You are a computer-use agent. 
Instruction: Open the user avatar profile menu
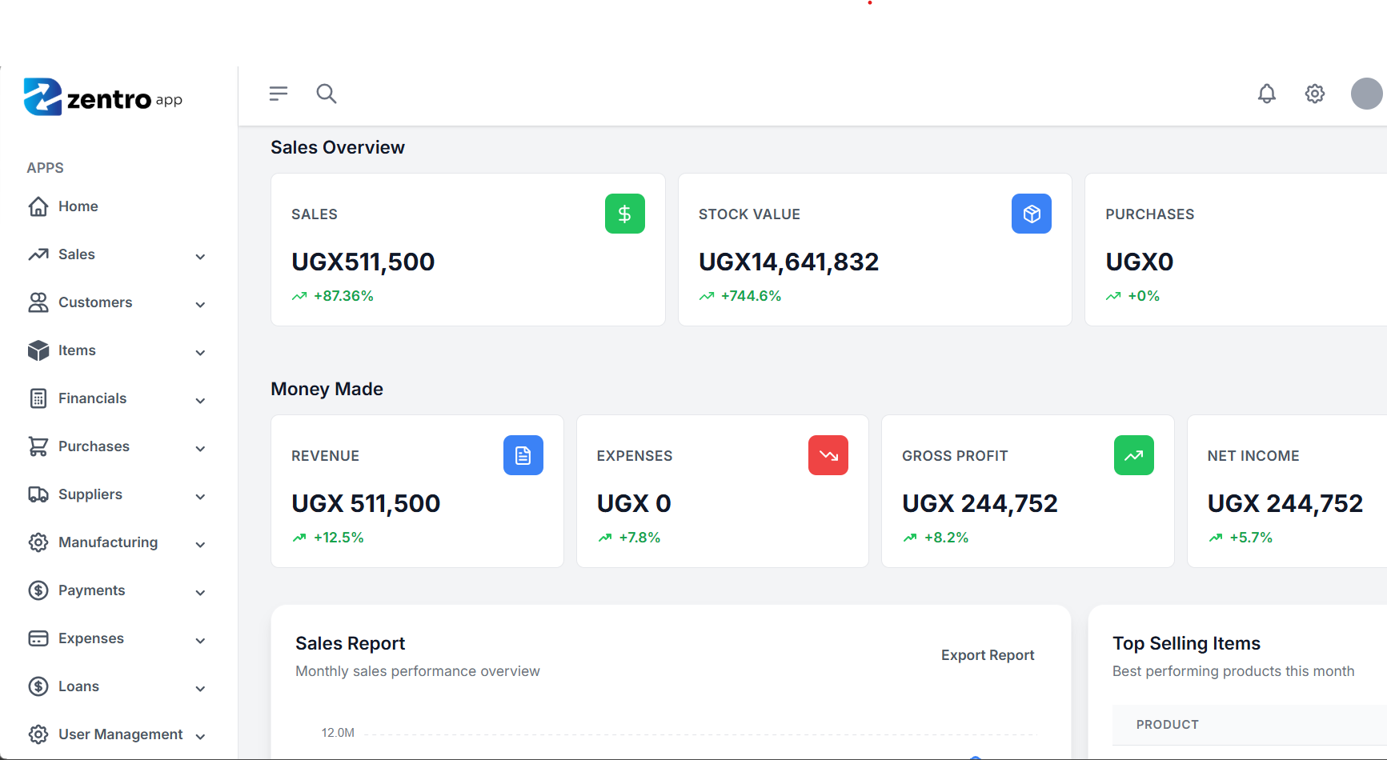tap(1367, 94)
